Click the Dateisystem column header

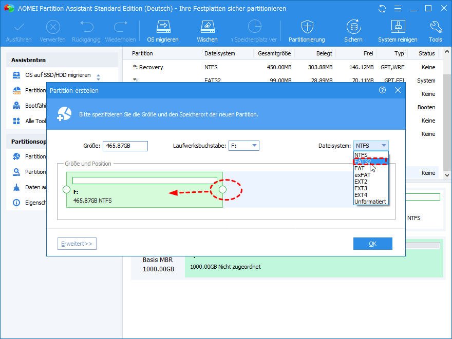coord(220,53)
